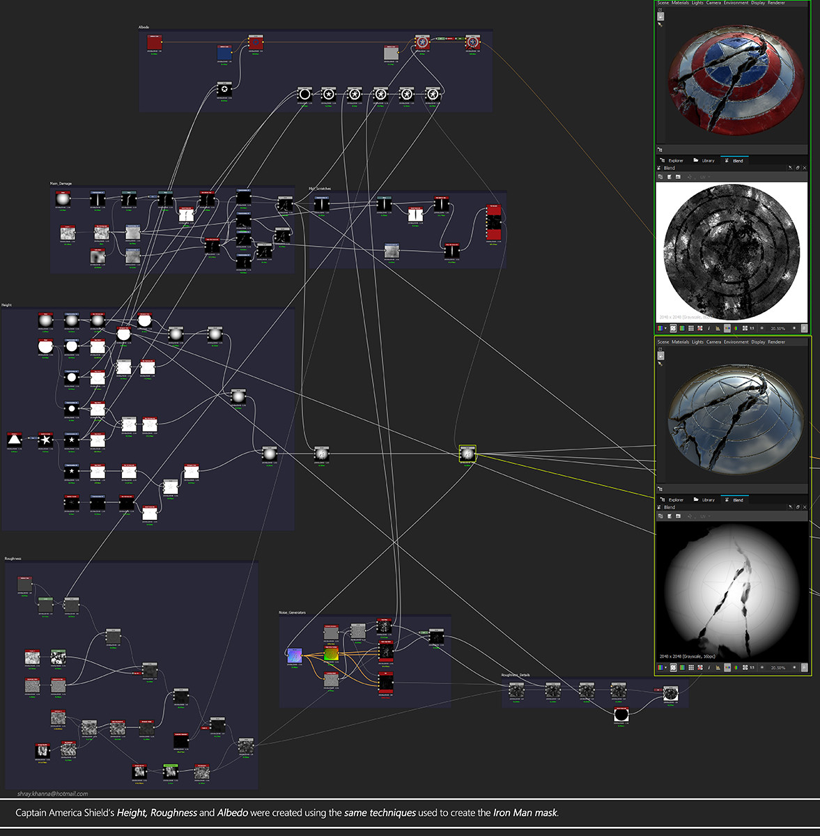Open Camera menu in metallic shield 3D view
The height and width of the screenshot is (836, 820).
pyautogui.click(x=714, y=342)
